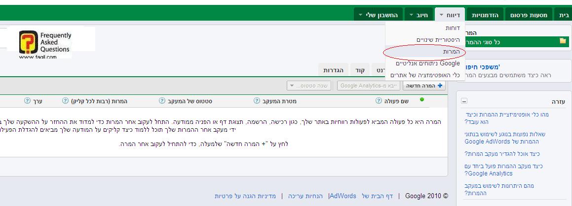Expand the חיוב dropdown menu
572x206 pixels.
tap(418, 15)
